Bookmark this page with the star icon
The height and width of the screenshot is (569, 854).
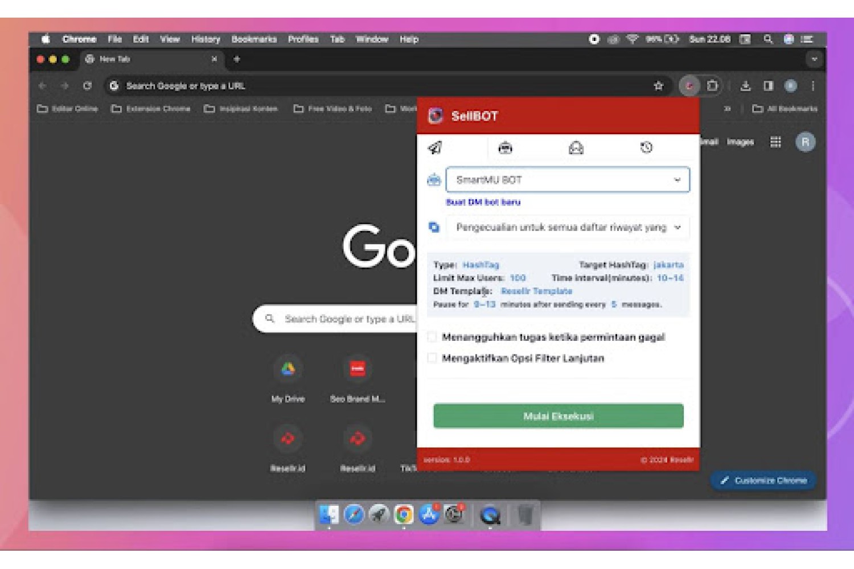[x=659, y=86]
